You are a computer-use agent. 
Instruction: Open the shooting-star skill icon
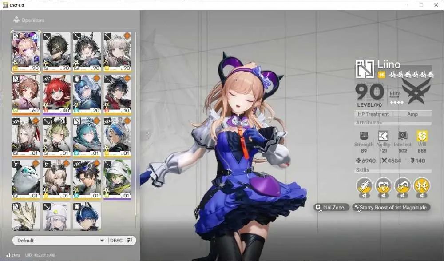point(403,186)
